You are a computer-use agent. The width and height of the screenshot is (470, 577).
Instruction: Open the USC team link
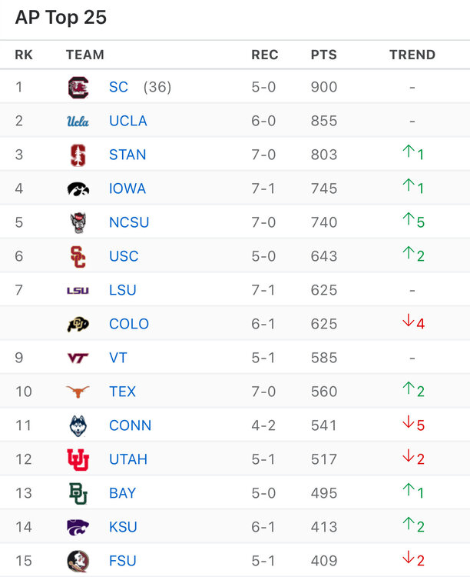coord(123,256)
